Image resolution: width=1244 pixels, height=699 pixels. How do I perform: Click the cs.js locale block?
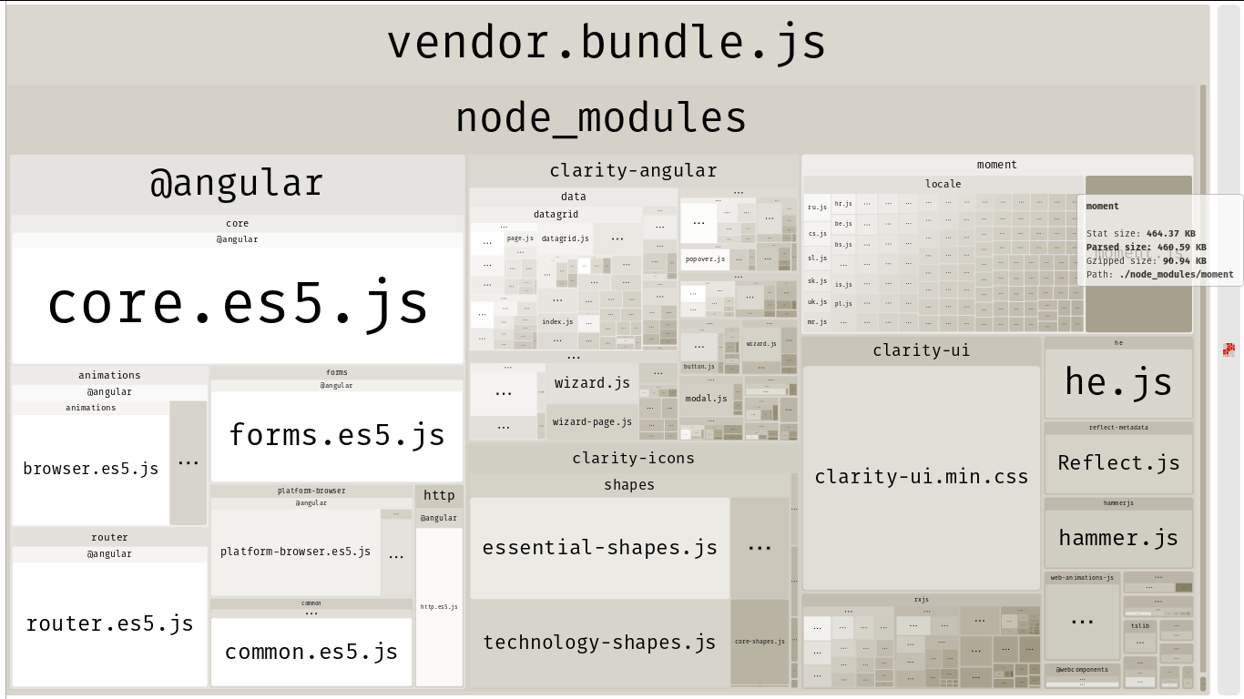[817, 234]
